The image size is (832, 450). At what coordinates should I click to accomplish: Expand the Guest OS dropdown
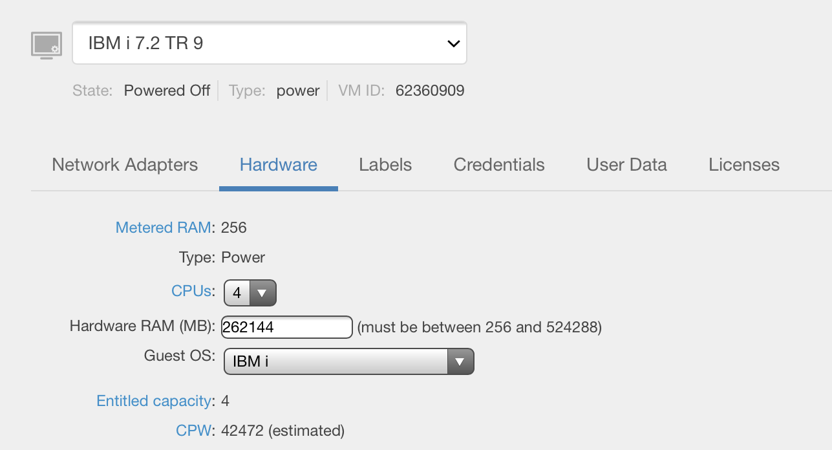pyautogui.click(x=348, y=361)
